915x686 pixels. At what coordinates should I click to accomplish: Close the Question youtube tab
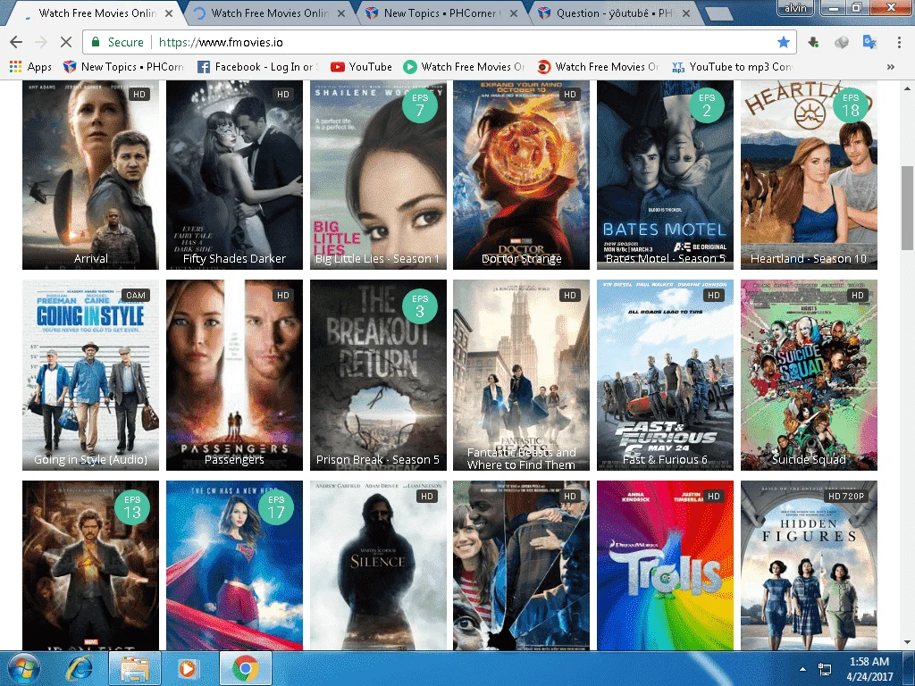[x=686, y=13]
